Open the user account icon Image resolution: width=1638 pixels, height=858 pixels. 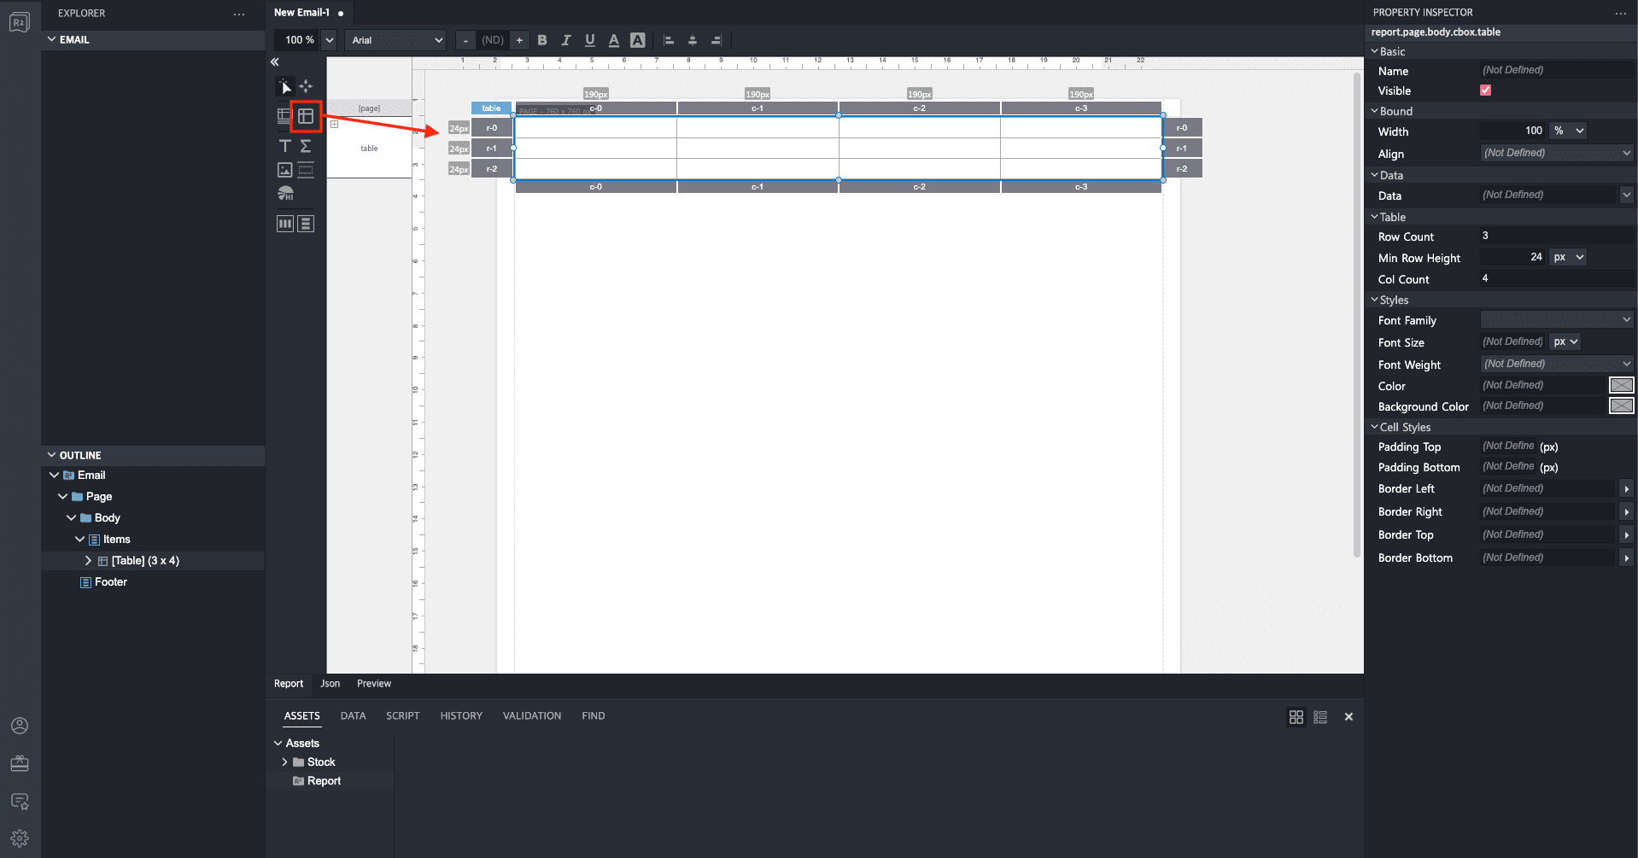pos(20,726)
